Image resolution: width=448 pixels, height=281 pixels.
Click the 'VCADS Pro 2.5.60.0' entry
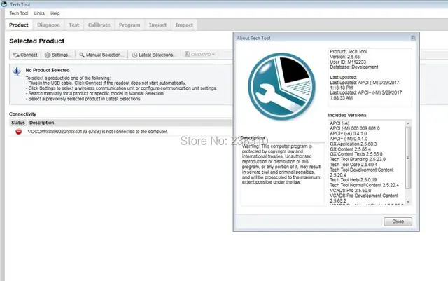[x=351, y=191]
